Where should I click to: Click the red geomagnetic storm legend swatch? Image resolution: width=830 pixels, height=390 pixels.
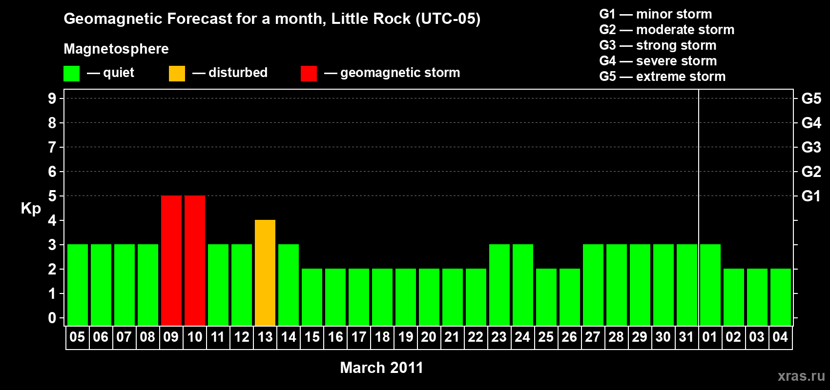[x=309, y=74]
